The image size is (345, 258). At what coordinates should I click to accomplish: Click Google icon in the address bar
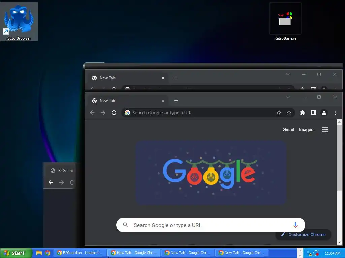[127, 113]
